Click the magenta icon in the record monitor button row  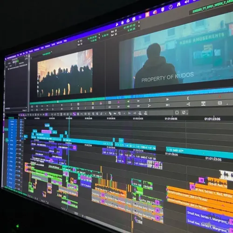118,102
